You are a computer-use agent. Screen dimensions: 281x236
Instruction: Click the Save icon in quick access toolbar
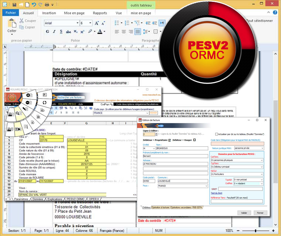(14, 5)
